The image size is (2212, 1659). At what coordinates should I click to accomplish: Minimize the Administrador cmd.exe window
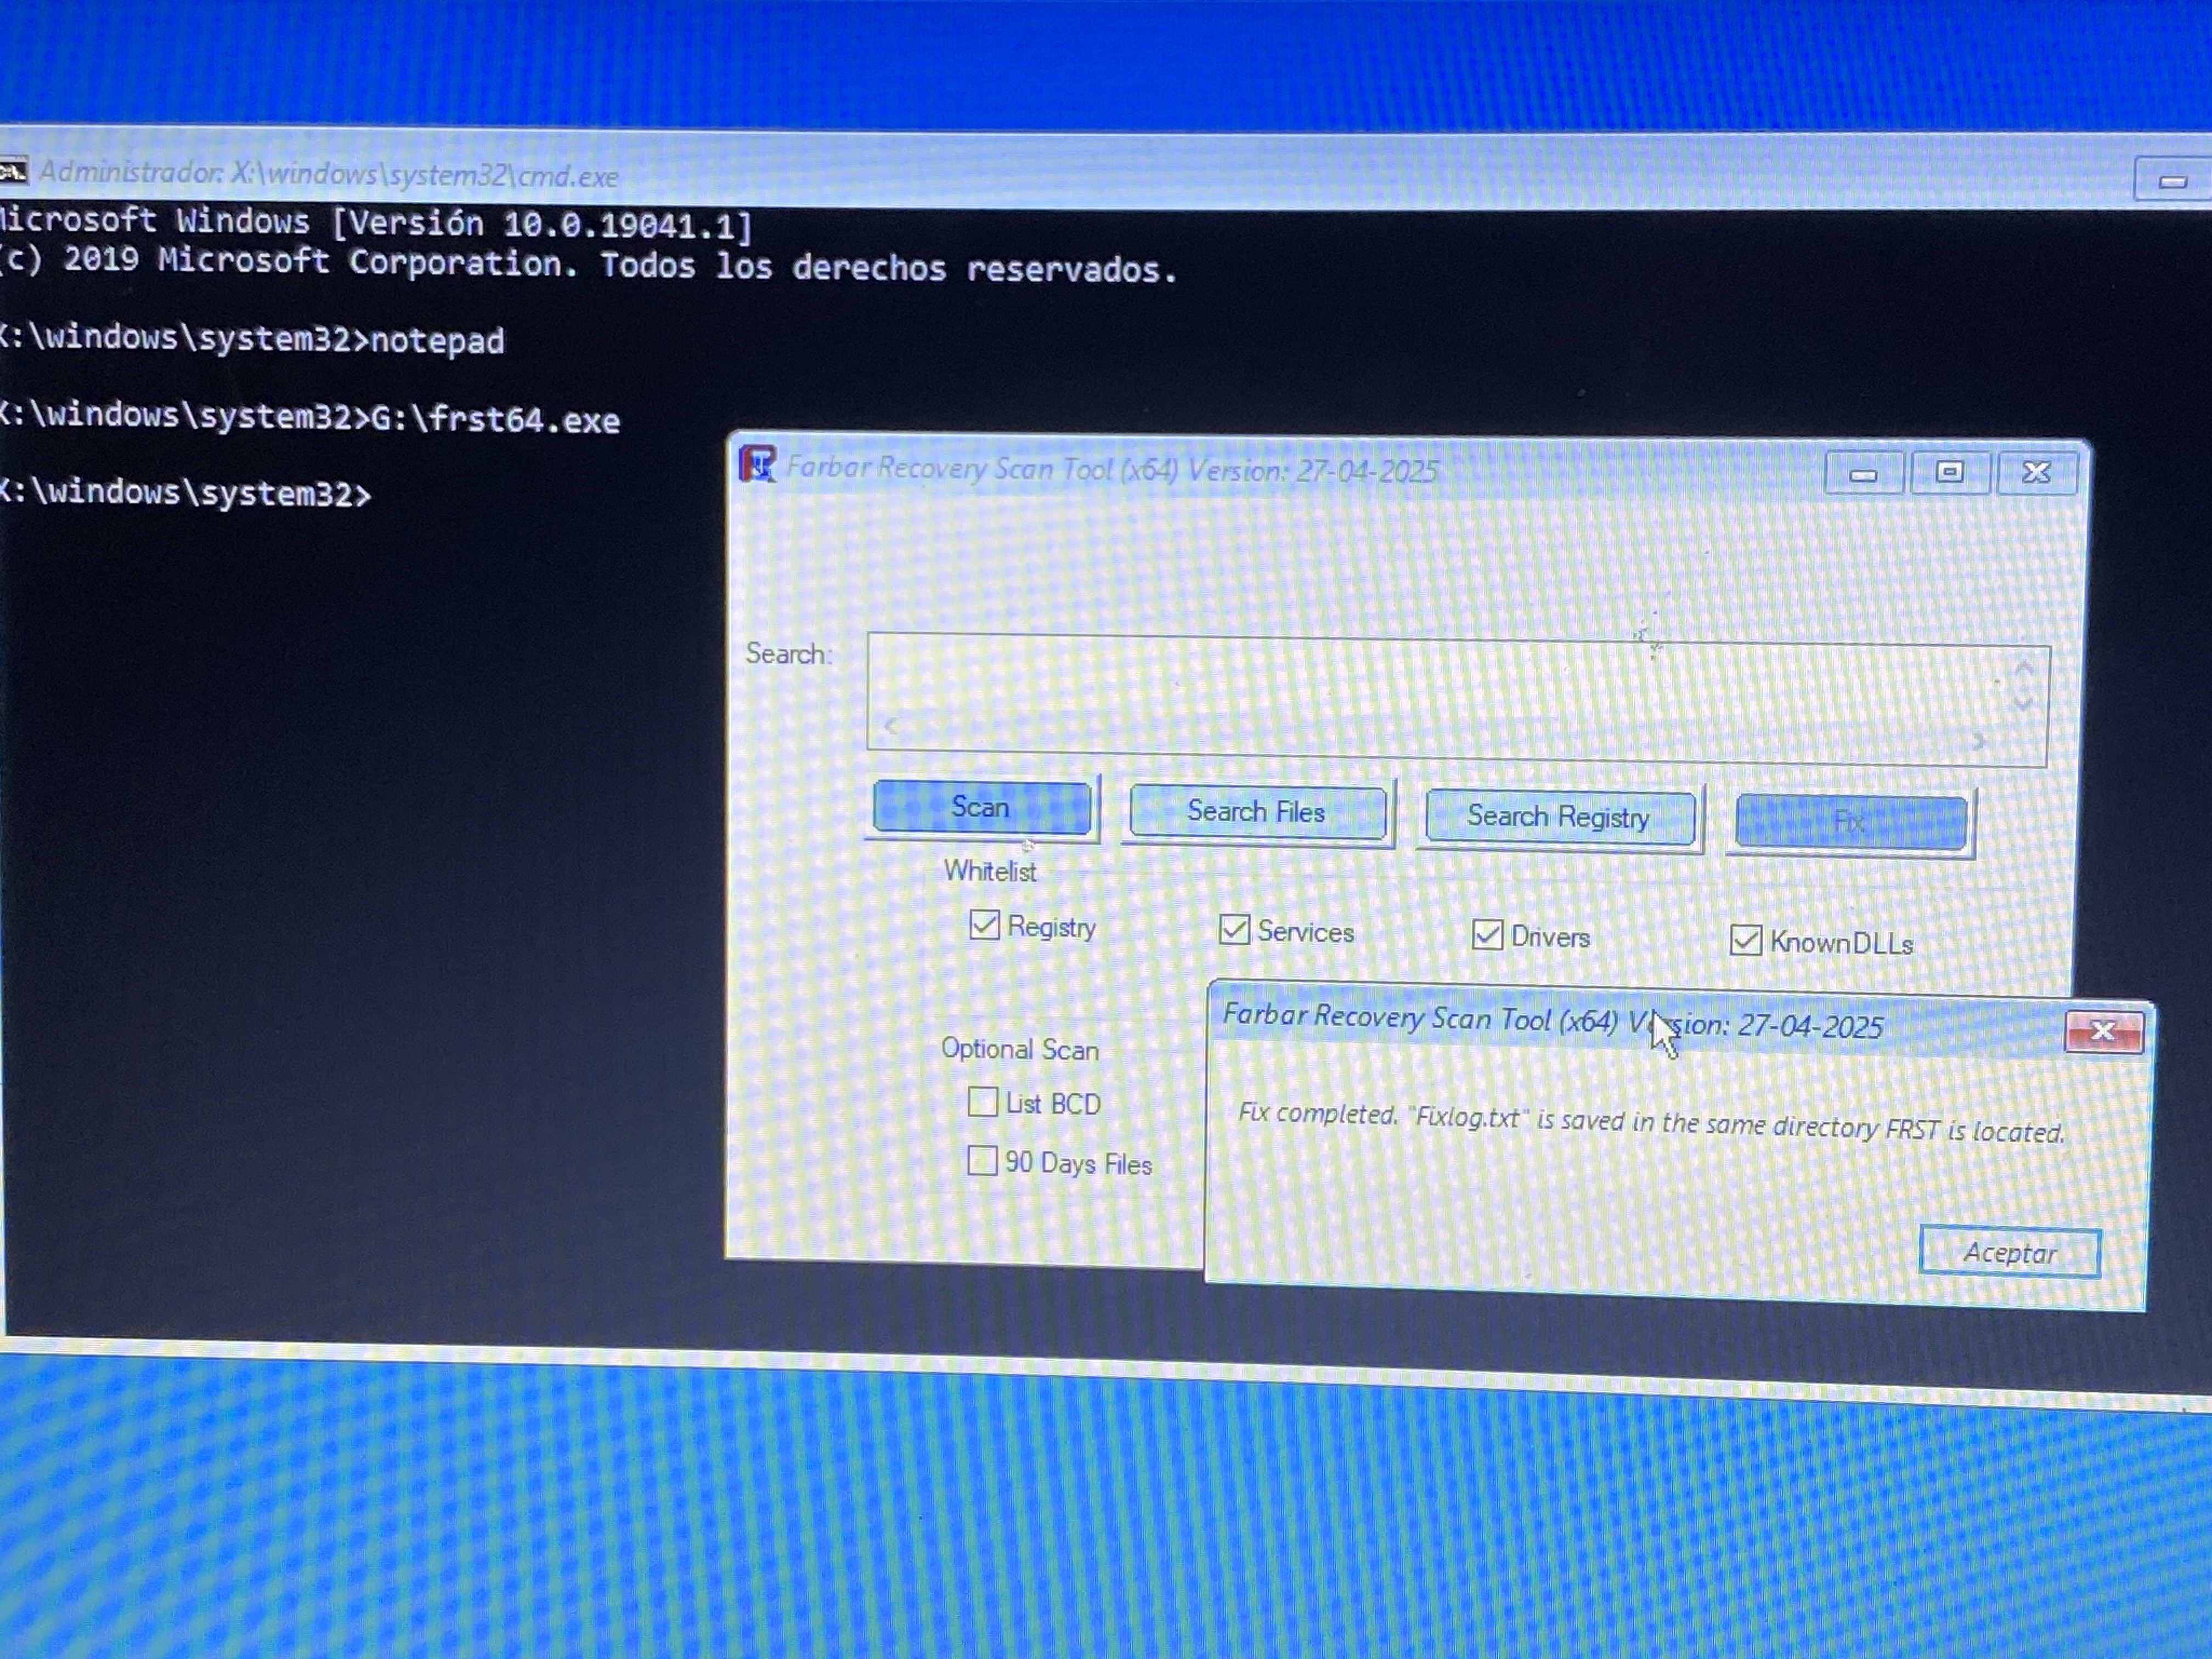click(2172, 181)
